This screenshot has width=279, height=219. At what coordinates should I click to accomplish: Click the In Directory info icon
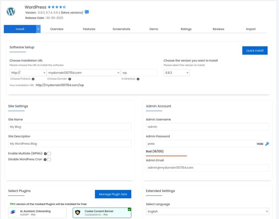pyautogui.click(x=138, y=79)
